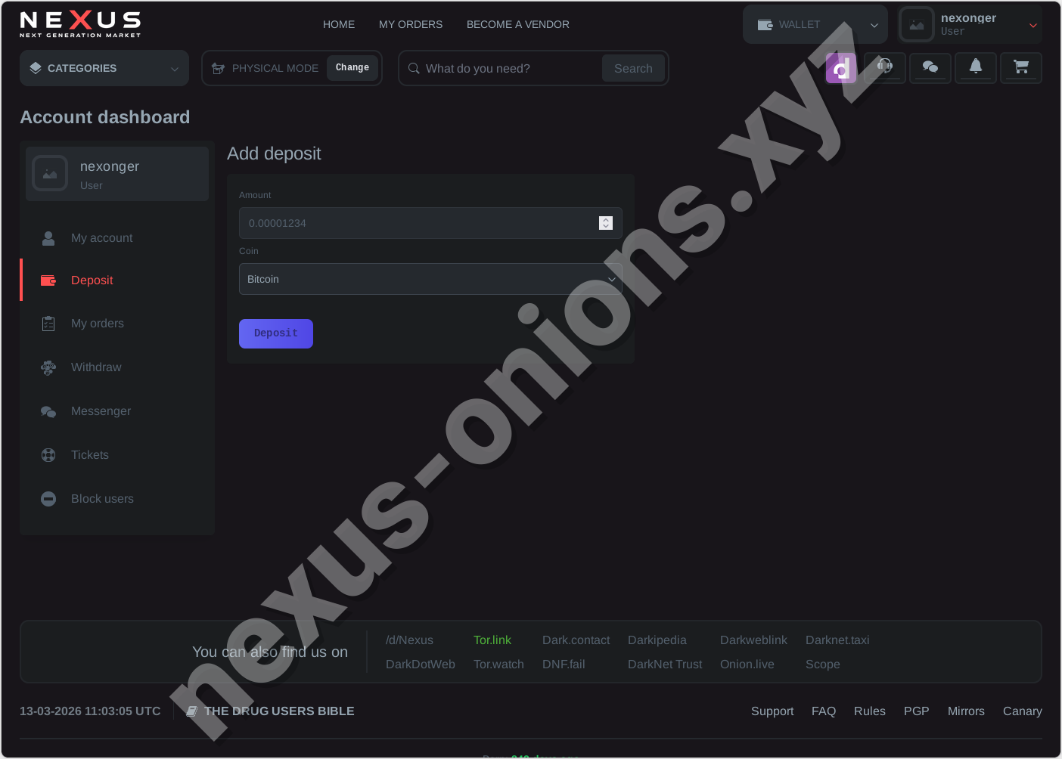Open the purple Dread forum icon
This screenshot has height=759, width=1062.
tap(840, 68)
